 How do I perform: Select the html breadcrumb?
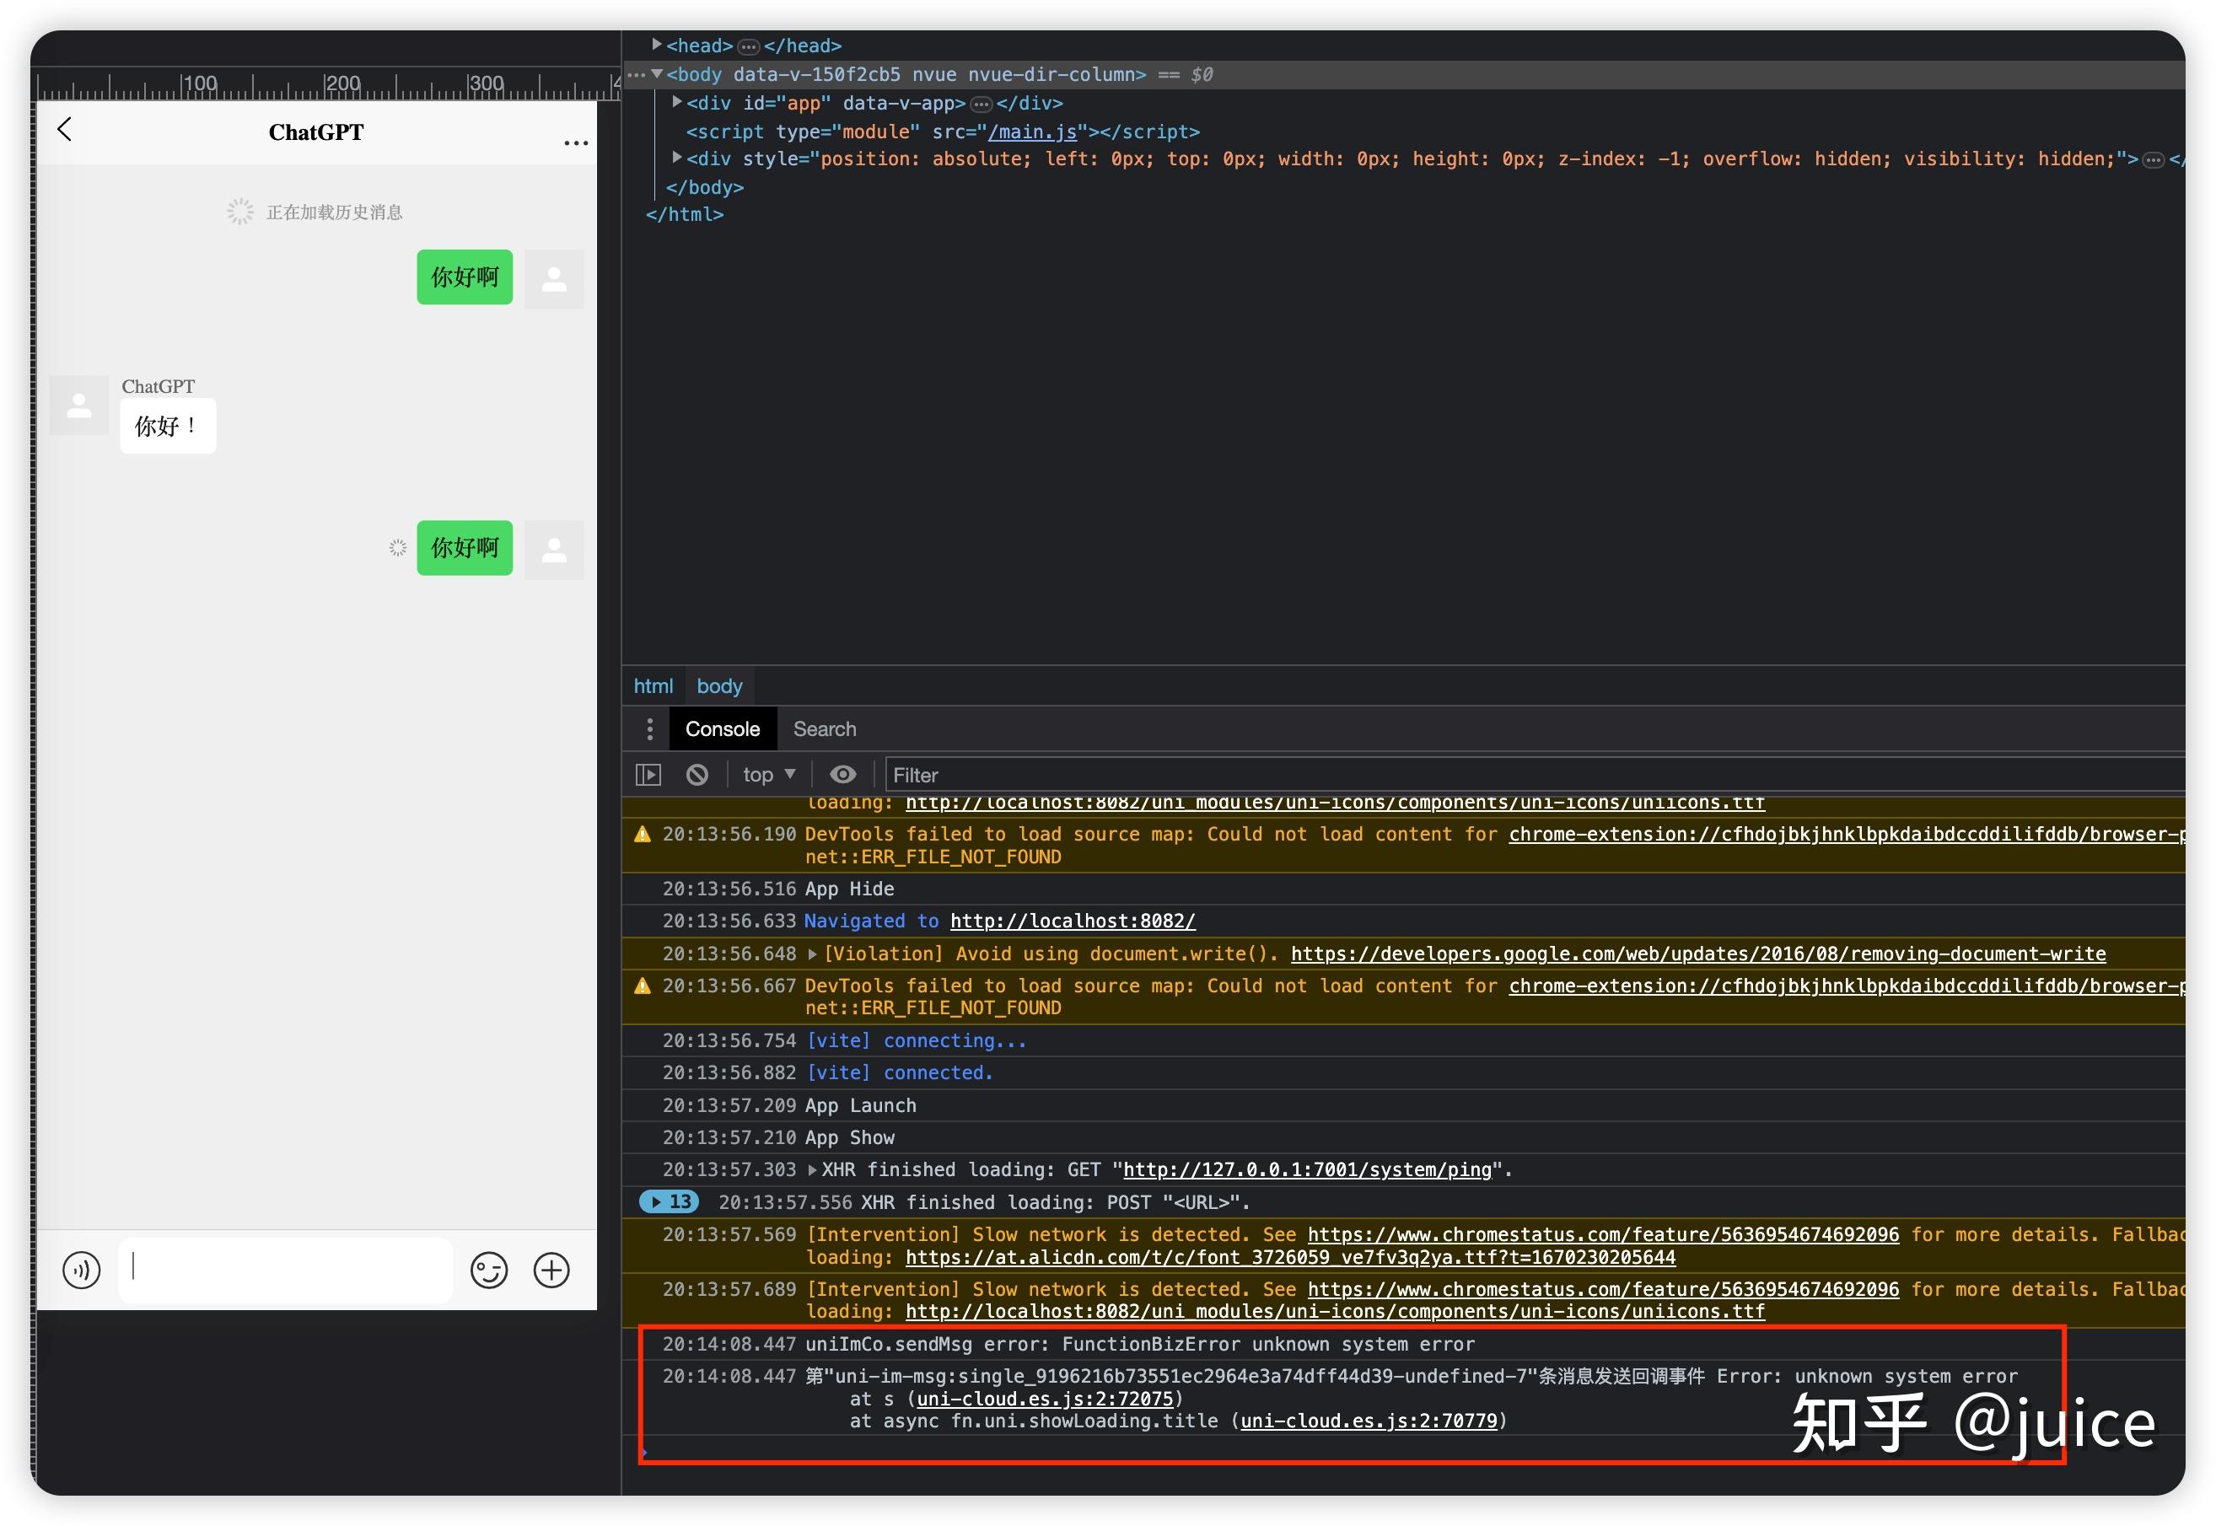coord(653,686)
